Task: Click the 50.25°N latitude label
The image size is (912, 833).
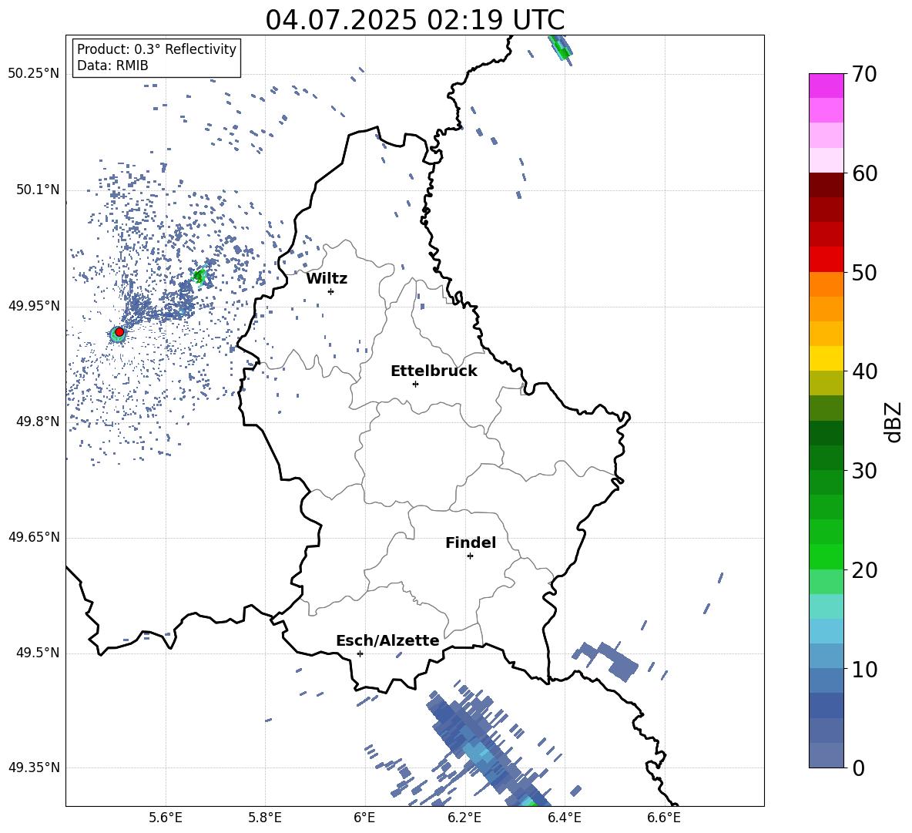Action: (34, 74)
